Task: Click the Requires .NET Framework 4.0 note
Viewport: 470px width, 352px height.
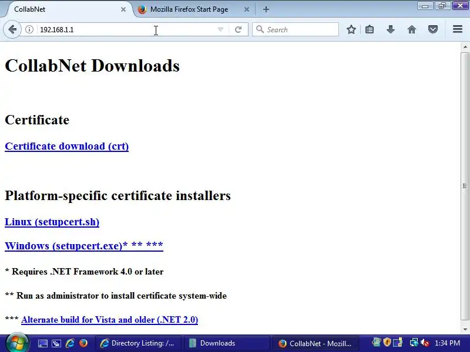Action: click(x=84, y=272)
